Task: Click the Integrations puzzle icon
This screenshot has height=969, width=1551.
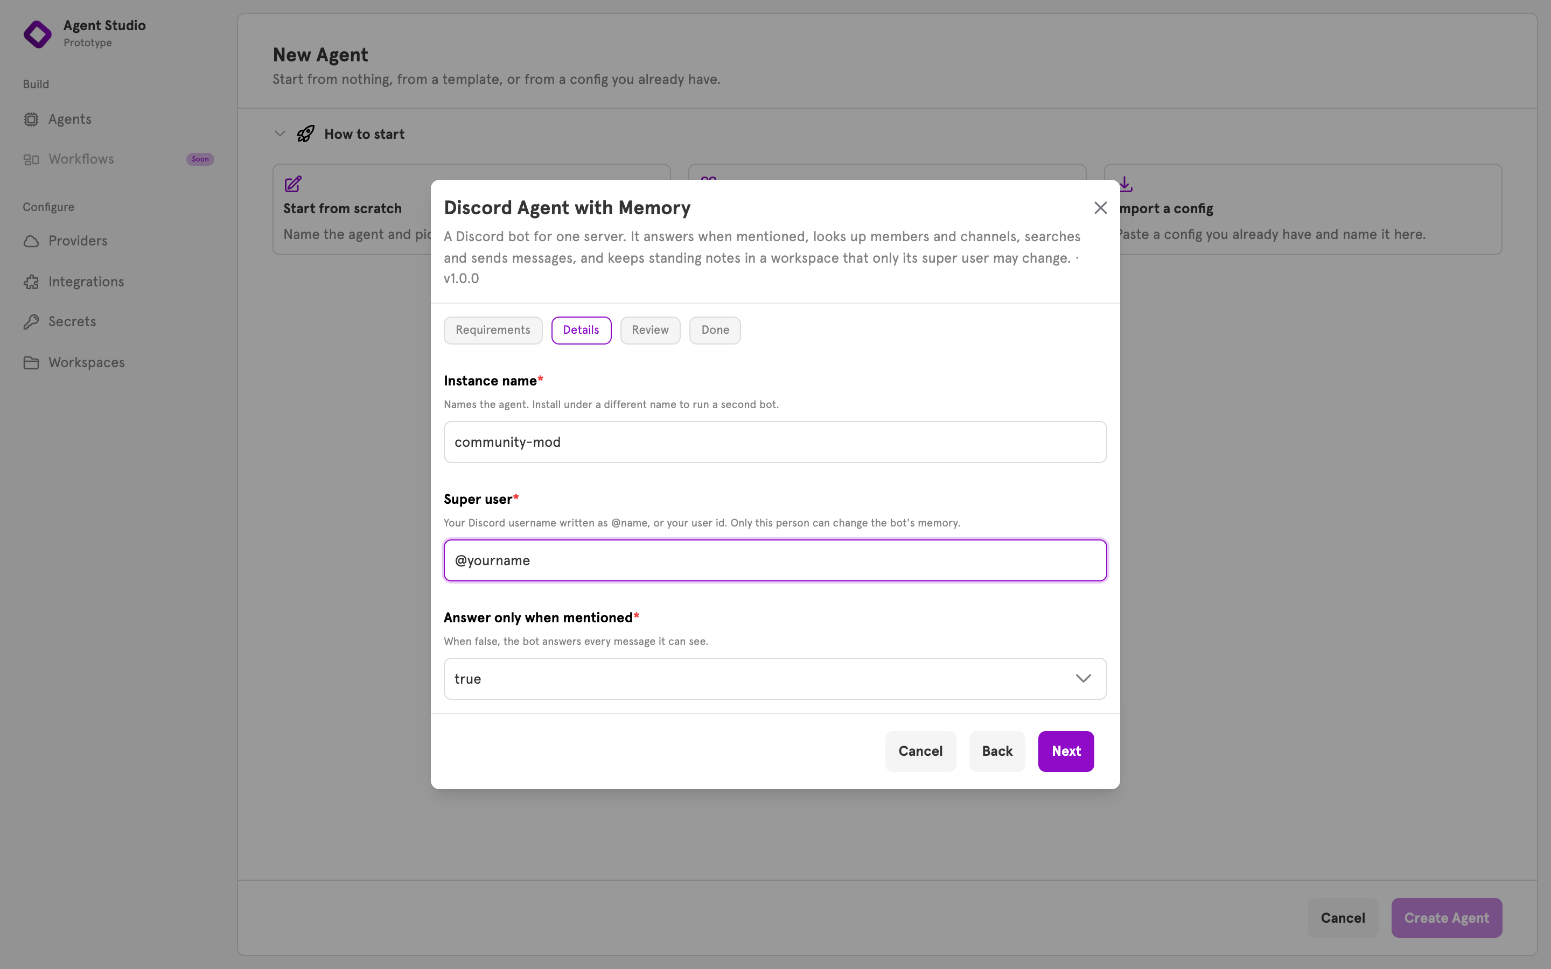Action: (31, 282)
